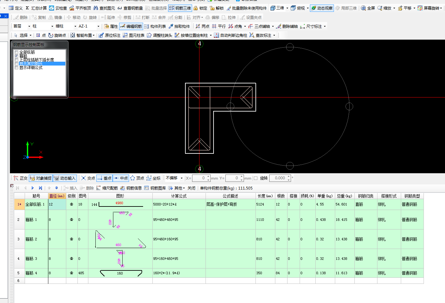
Task: Click the 汇总计算 sigma icon
Action: click(x=28, y=8)
